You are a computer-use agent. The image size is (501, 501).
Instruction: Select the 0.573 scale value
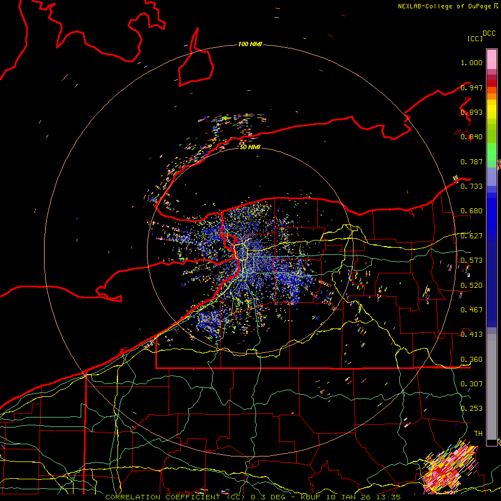coord(471,261)
